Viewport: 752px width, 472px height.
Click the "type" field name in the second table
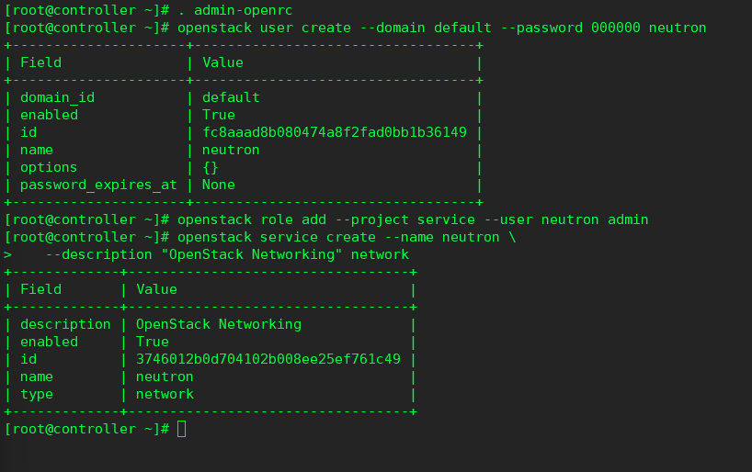(x=37, y=394)
